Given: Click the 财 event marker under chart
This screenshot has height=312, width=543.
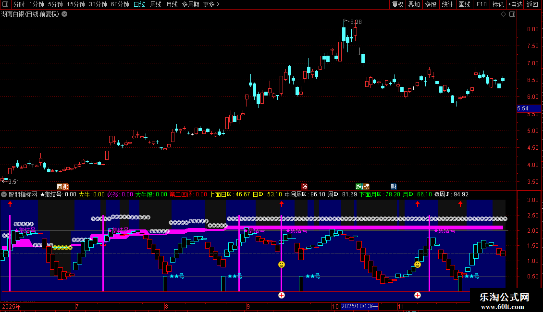Looking at the screenshot, I should [394, 187].
